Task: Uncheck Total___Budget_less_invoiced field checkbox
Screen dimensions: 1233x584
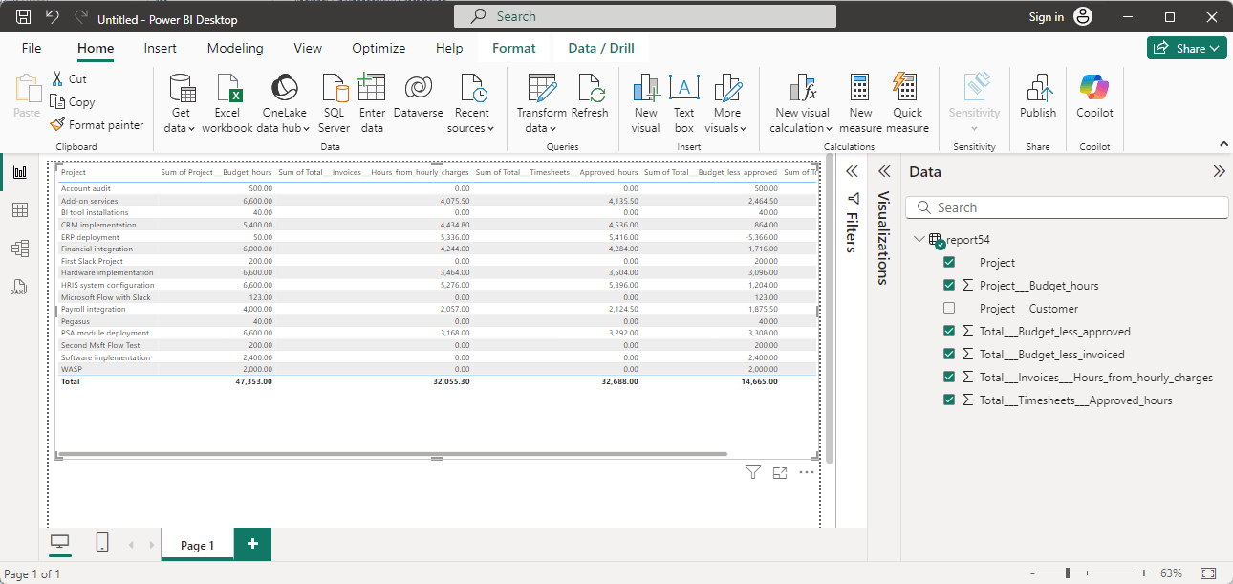Action: (x=949, y=354)
